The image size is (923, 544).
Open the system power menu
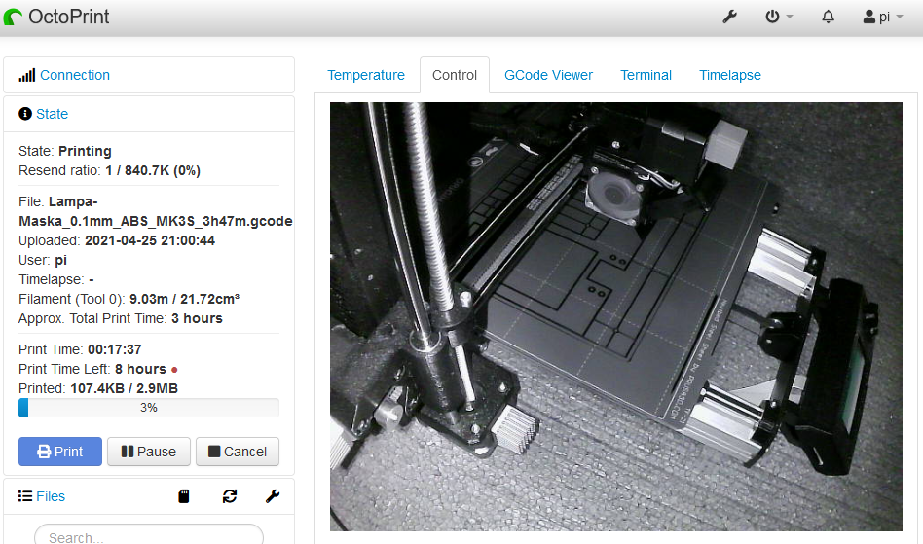(x=779, y=17)
